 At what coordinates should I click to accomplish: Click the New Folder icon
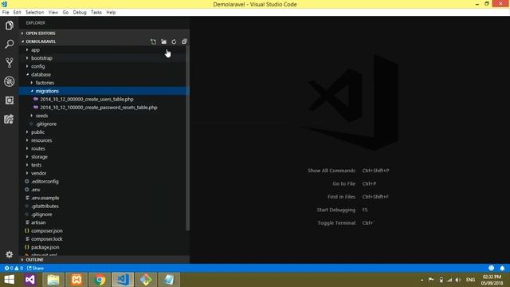coord(163,41)
